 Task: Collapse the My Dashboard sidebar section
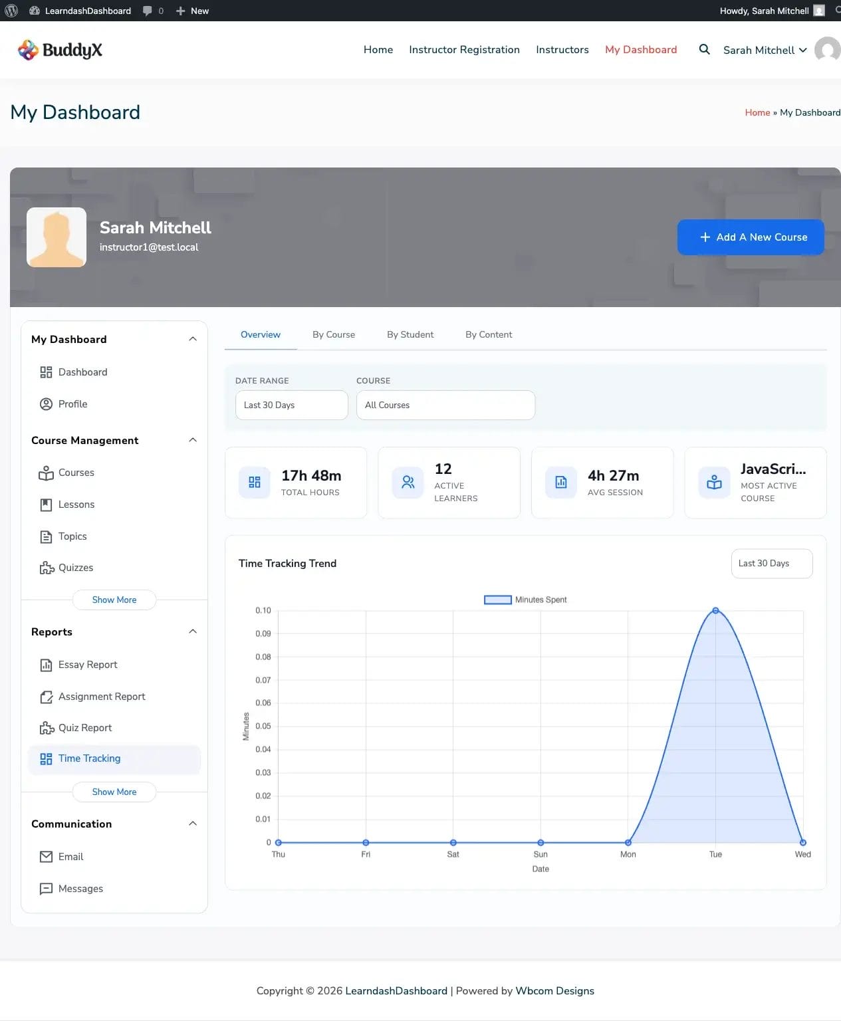pyautogui.click(x=193, y=339)
